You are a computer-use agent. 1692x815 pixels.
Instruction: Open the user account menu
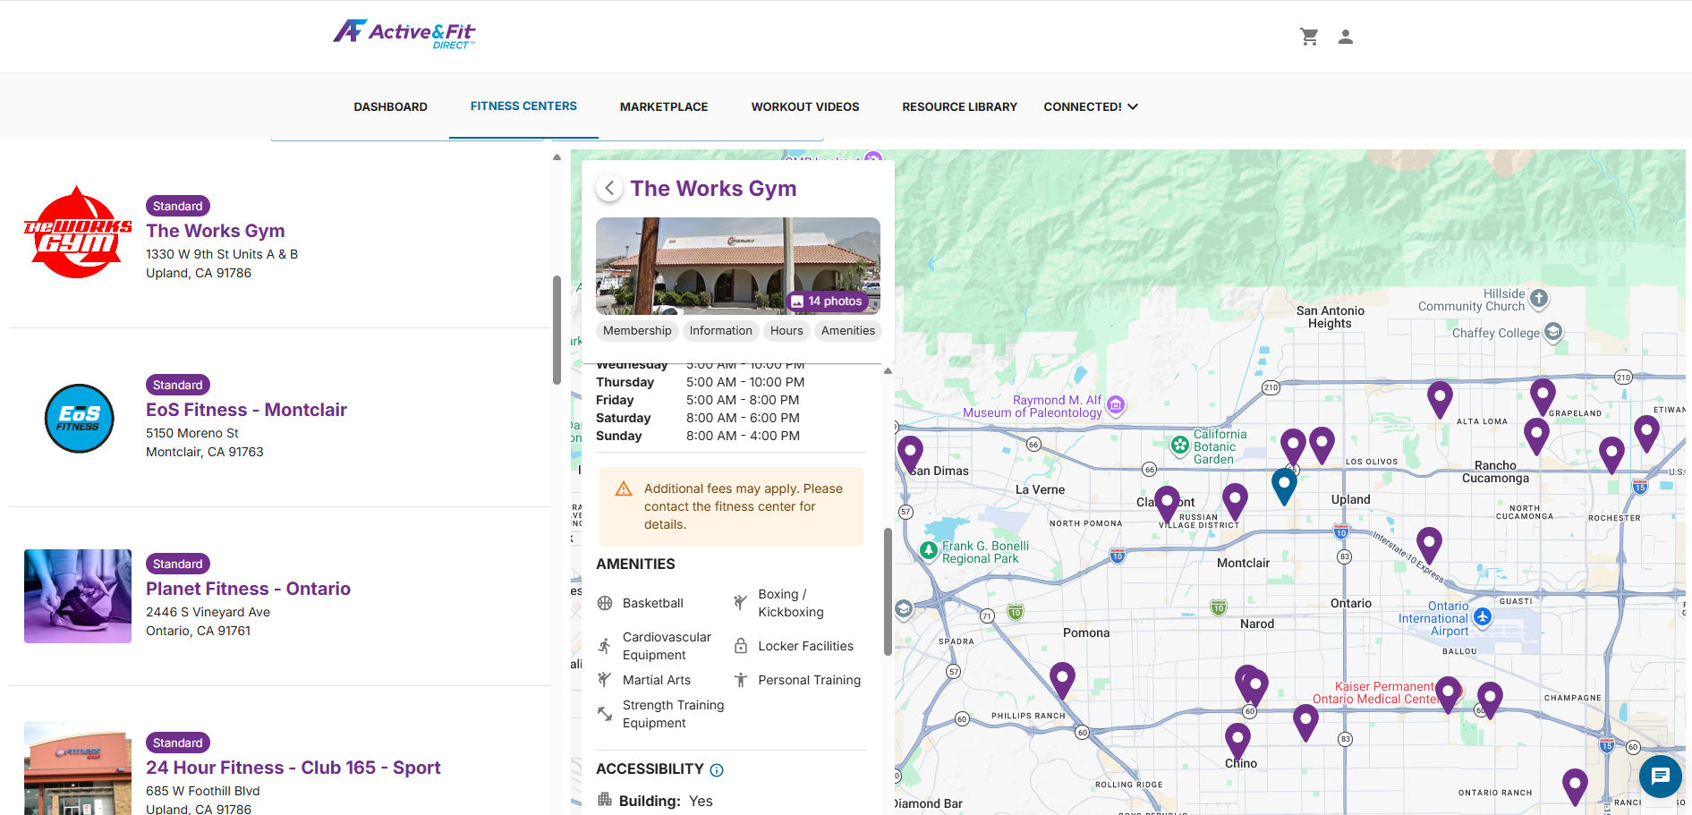pos(1345,37)
